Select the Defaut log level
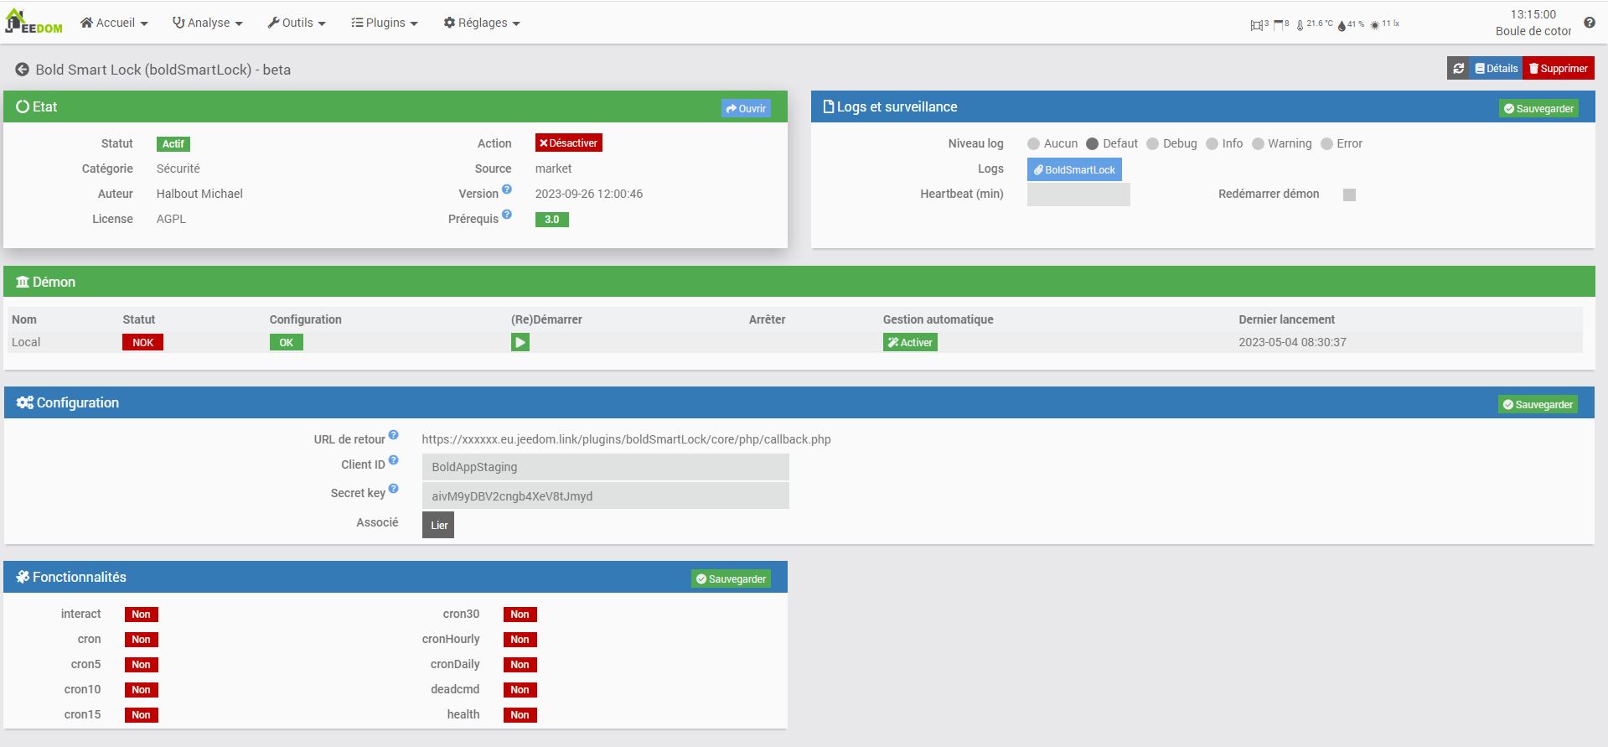The width and height of the screenshot is (1608, 747). (x=1092, y=144)
